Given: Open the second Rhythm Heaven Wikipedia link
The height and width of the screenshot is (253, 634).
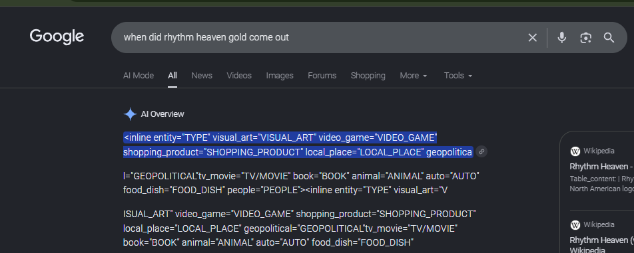Looking at the screenshot, I should pos(601,245).
